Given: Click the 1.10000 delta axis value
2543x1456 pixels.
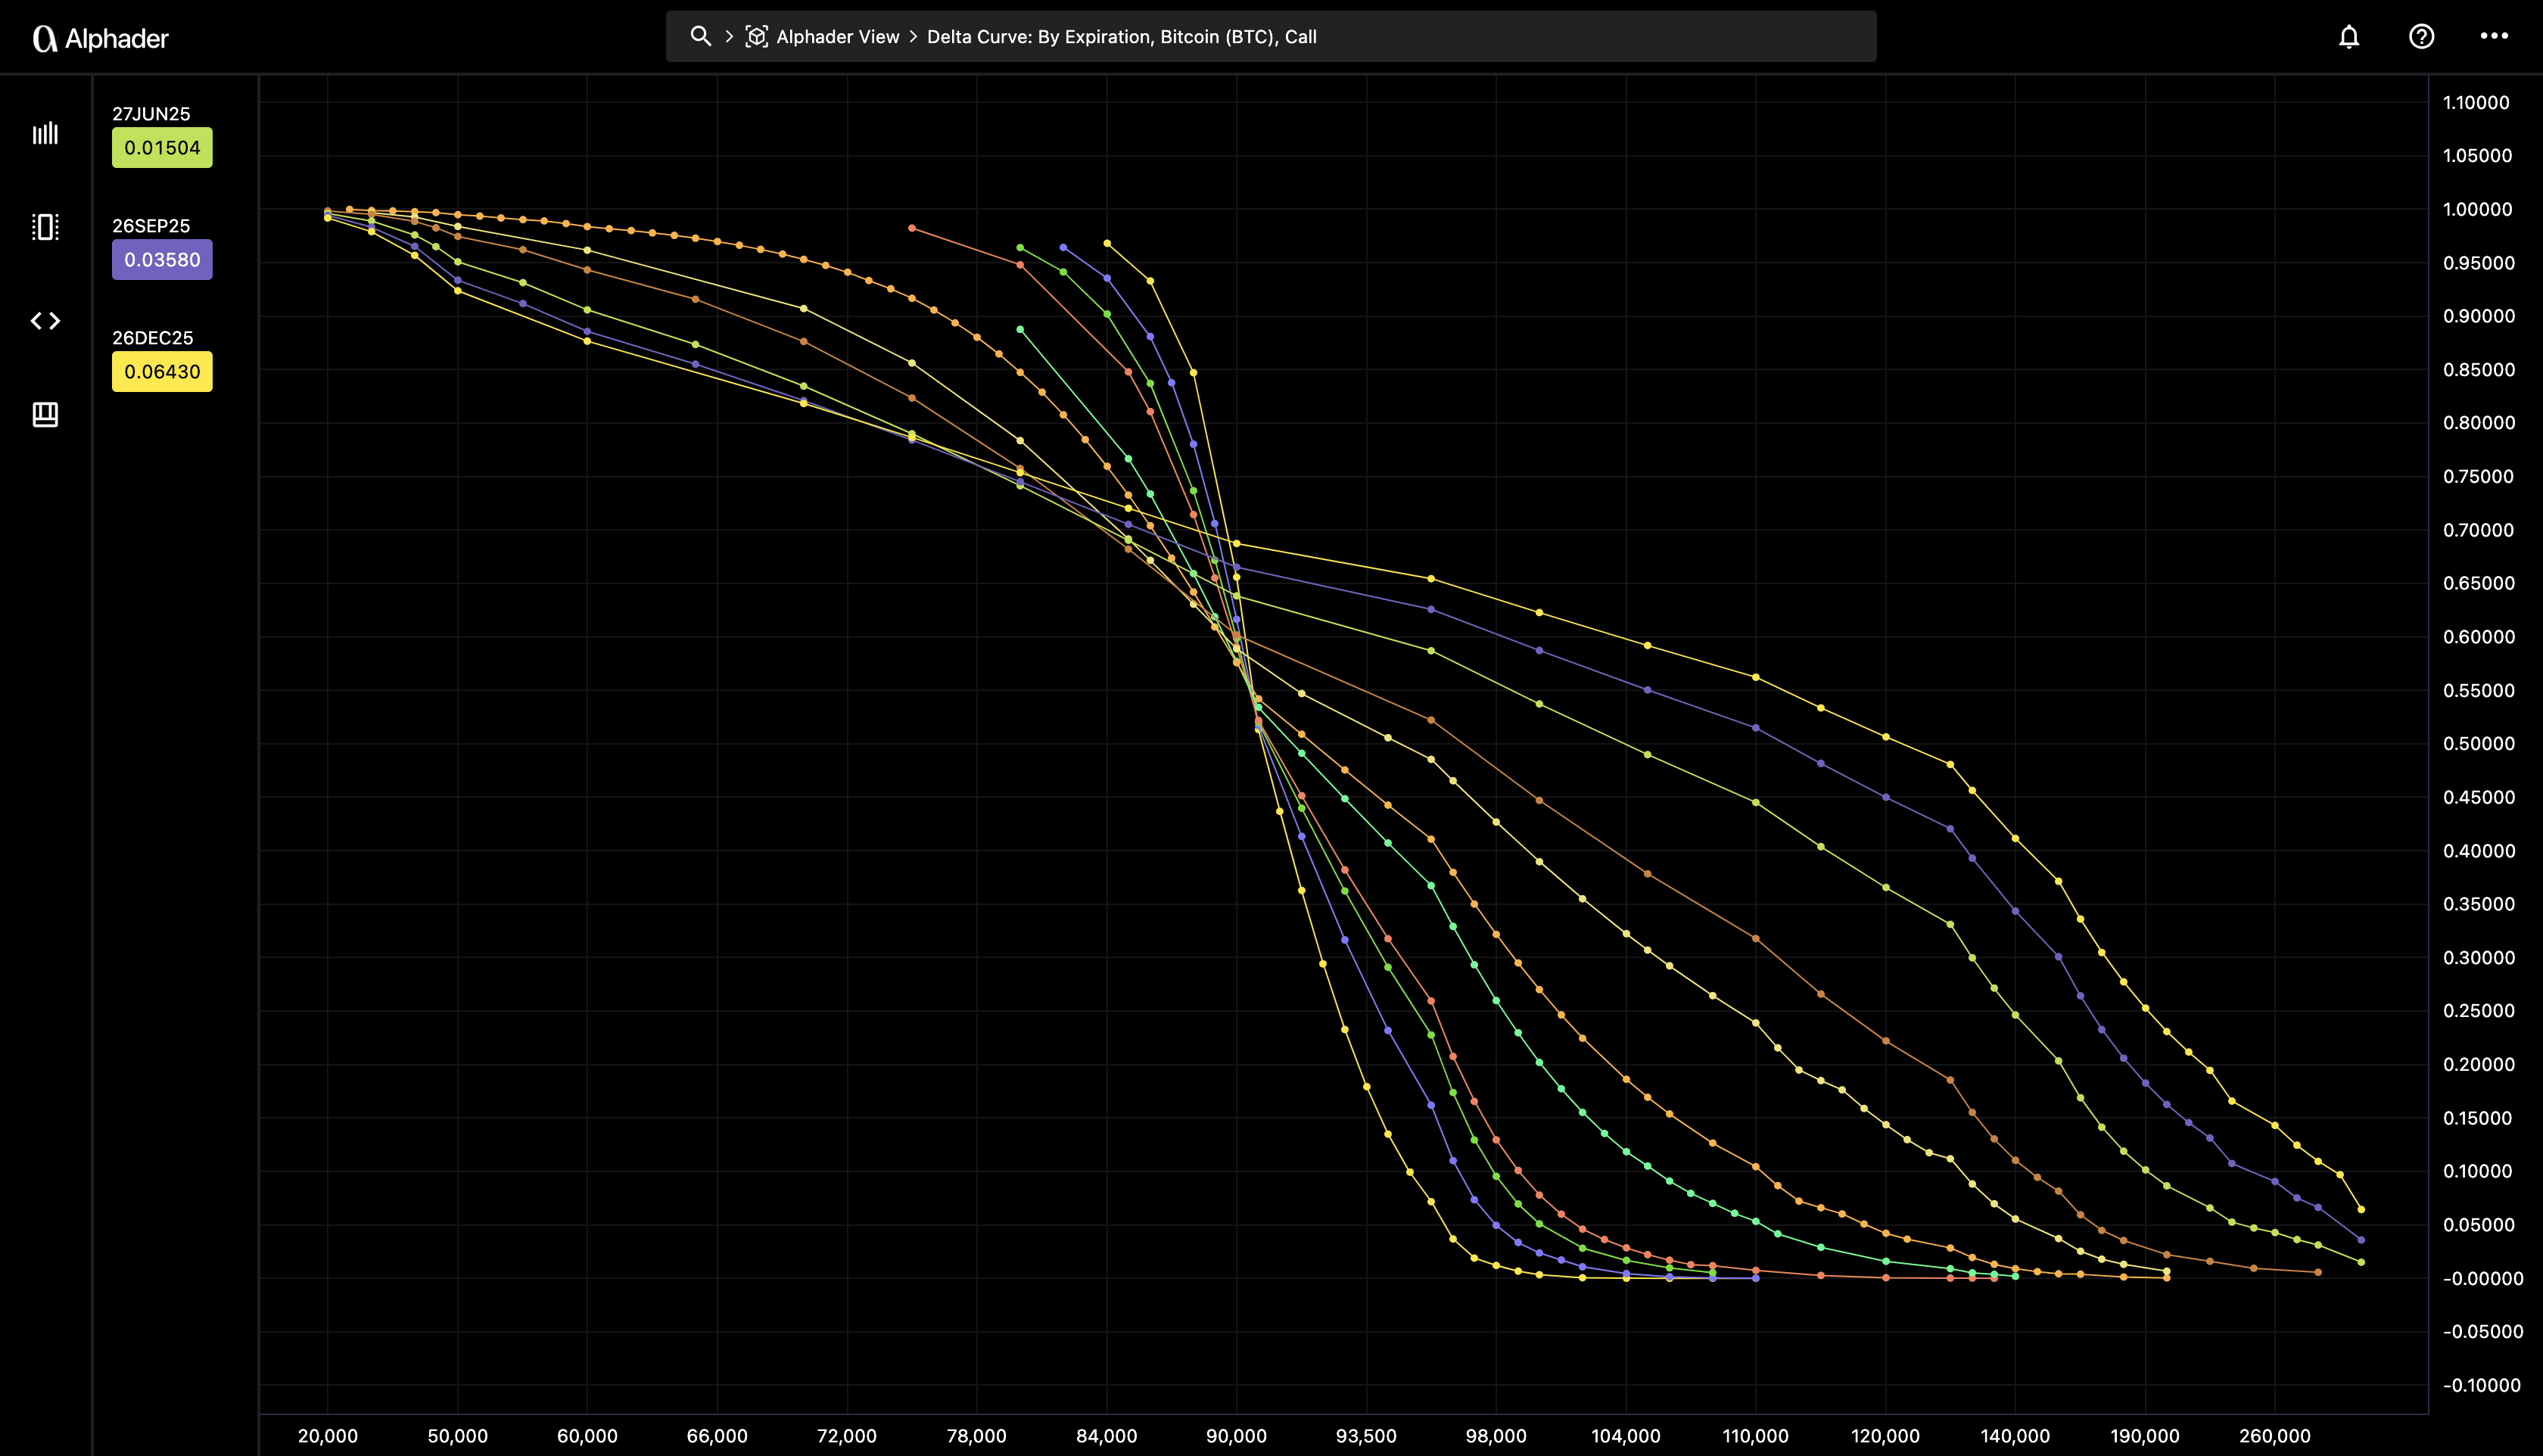Looking at the screenshot, I should point(2476,102).
